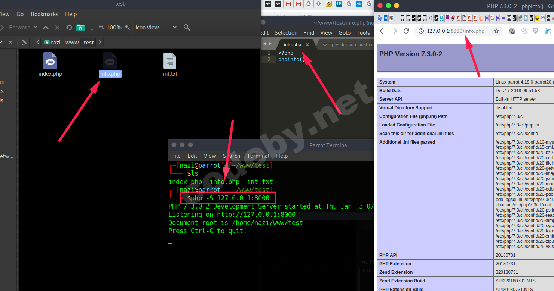
Task: Open the Goto menu in Sublime Text
Action: pos(345,33)
